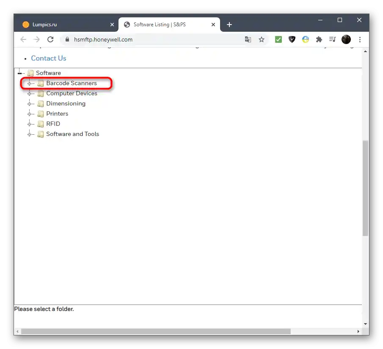The image size is (383, 349).
Task: Close the Lumpics.ru tab
Action: tap(112, 25)
